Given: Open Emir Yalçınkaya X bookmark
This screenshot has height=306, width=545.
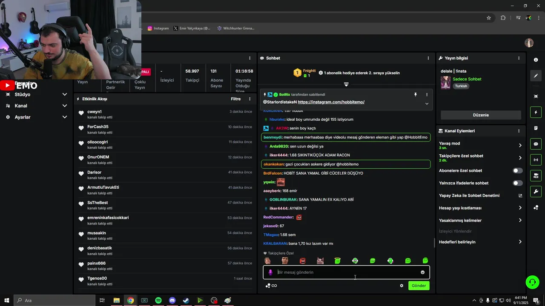Looking at the screenshot, I should click(192, 28).
